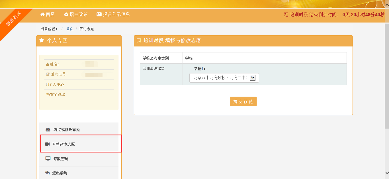Select the dashboard icon for 填报或修改志愿
Image resolution: width=389 pixels, height=179 pixels.
tap(48, 130)
